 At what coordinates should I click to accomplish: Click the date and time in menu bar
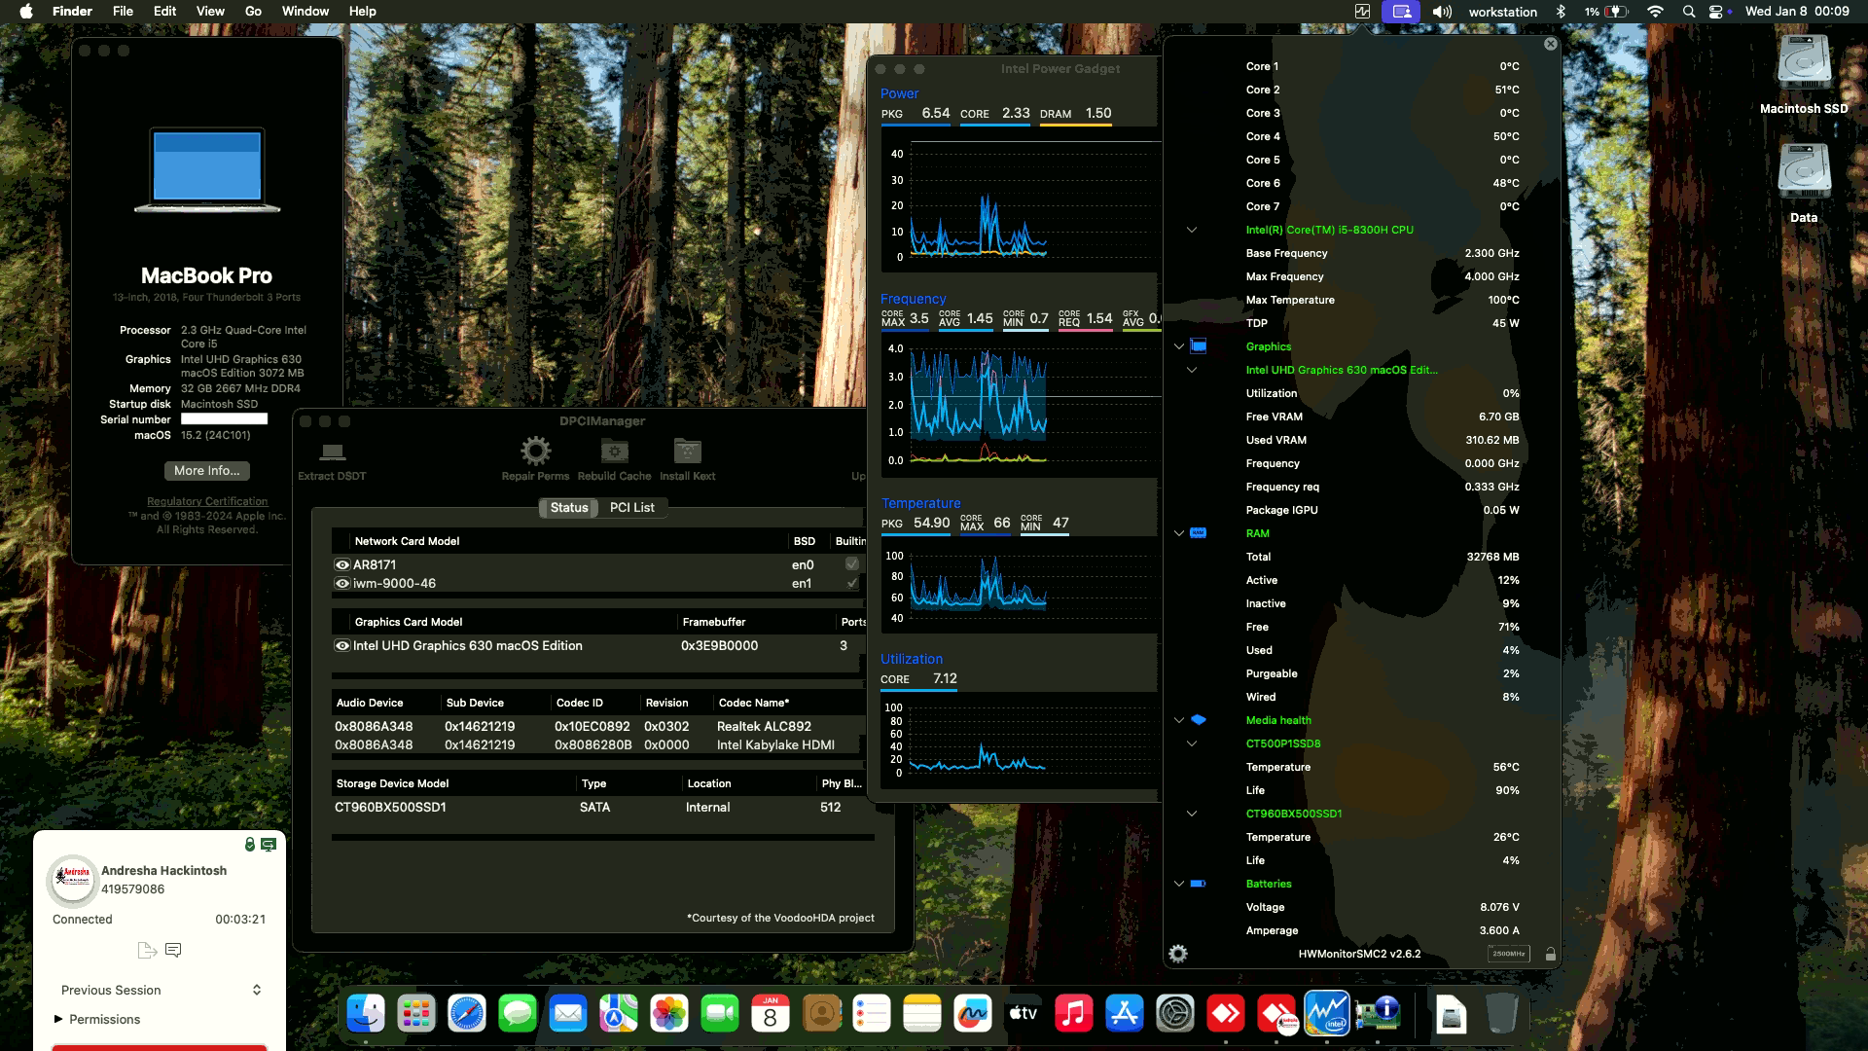(1797, 12)
